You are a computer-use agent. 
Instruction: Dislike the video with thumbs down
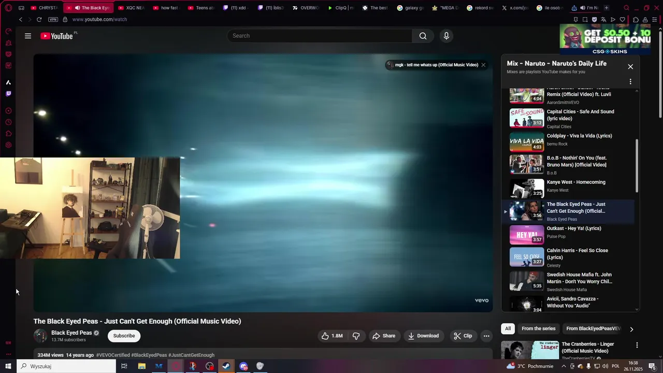pyautogui.click(x=356, y=336)
